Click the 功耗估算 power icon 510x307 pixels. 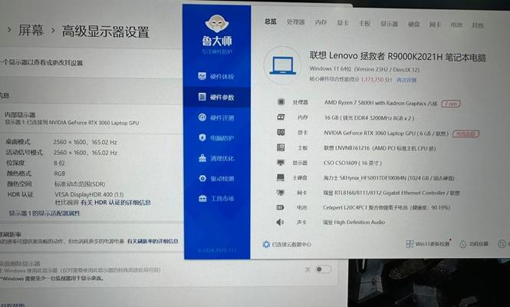pos(463,244)
